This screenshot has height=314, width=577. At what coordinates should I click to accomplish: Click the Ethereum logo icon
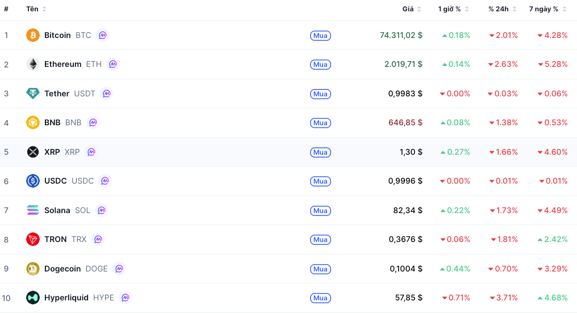(33, 64)
